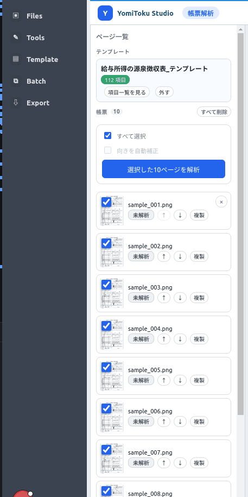Click the Tools pencil icon
Image resolution: width=248 pixels, height=497 pixels.
[x=16, y=37]
